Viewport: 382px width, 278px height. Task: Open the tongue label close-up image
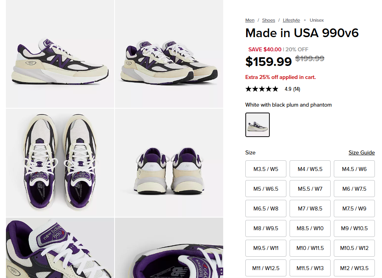(x=60, y=248)
